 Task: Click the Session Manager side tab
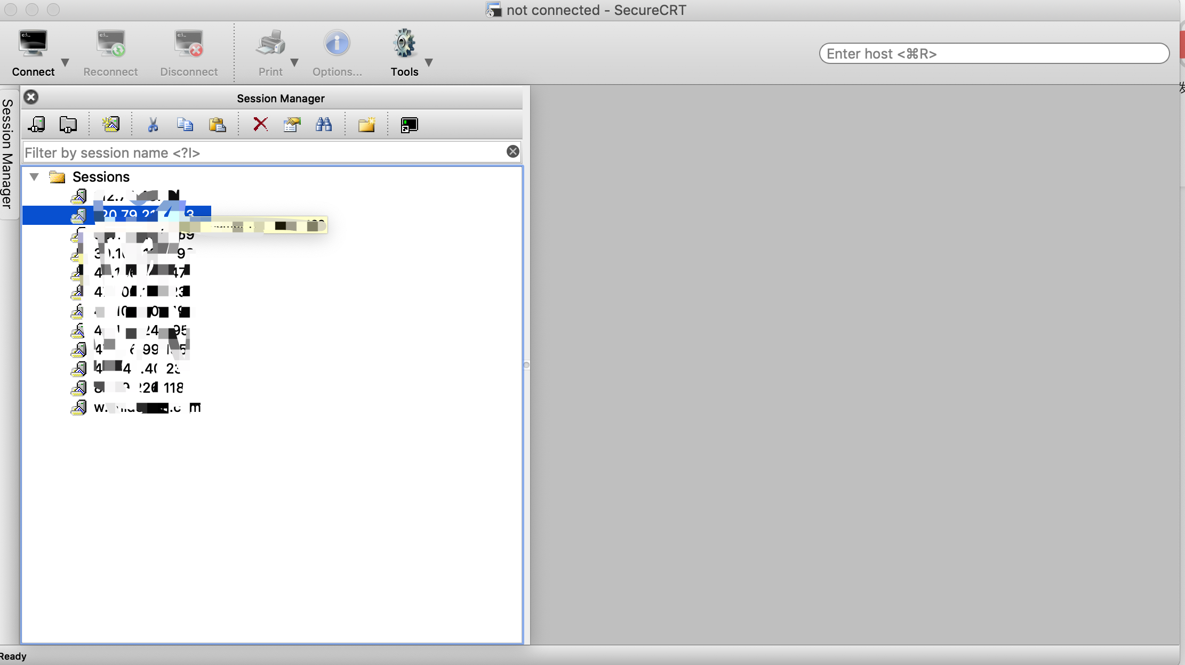(x=7, y=153)
